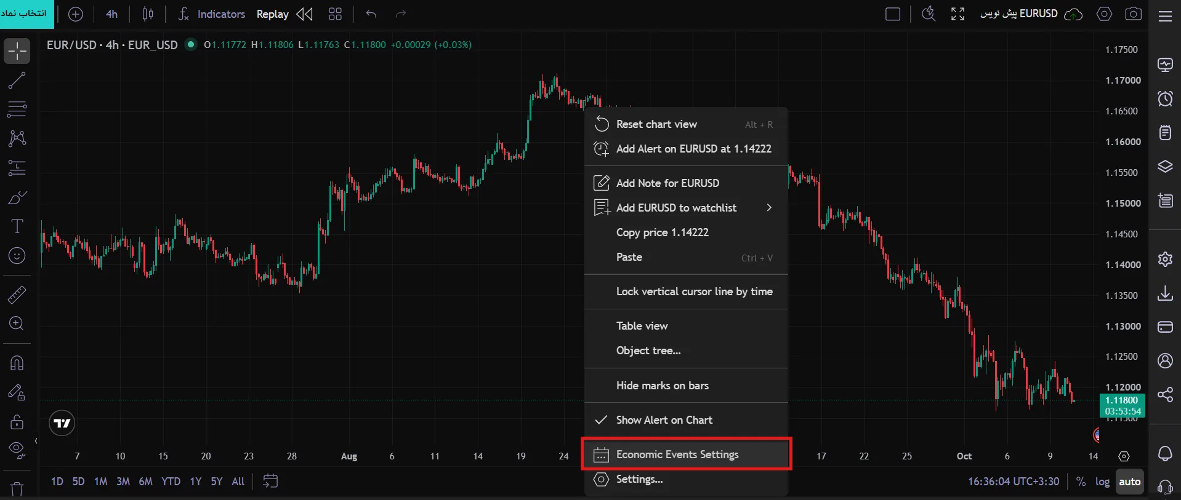Open the Fibonacci retracement tools
The width and height of the screenshot is (1181, 500).
[17, 109]
